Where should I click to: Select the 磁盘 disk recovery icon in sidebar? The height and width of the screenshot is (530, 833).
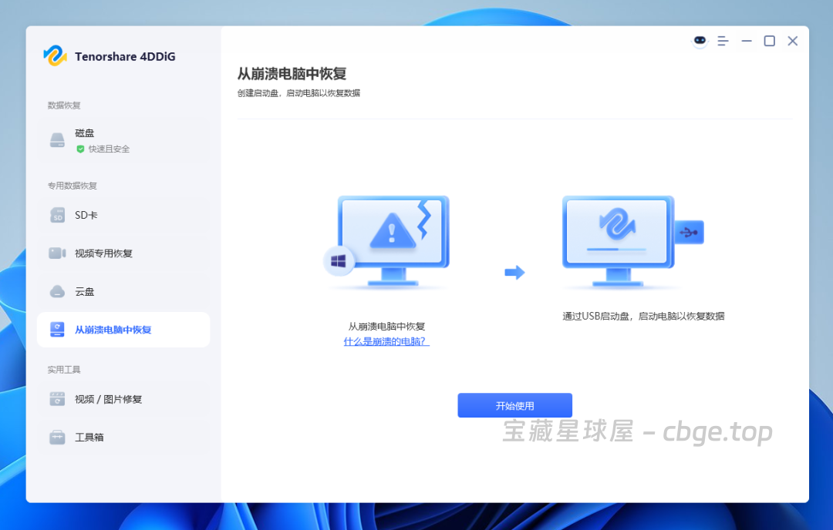pos(57,139)
